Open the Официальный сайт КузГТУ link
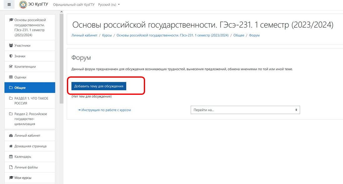343x184 pixels. tap(74, 5)
